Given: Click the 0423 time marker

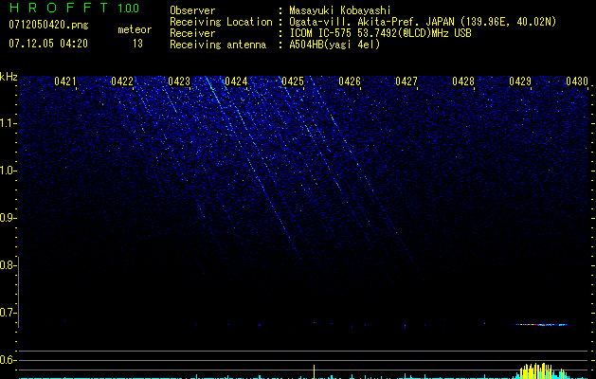Looking at the screenshot, I should (x=179, y=81).
